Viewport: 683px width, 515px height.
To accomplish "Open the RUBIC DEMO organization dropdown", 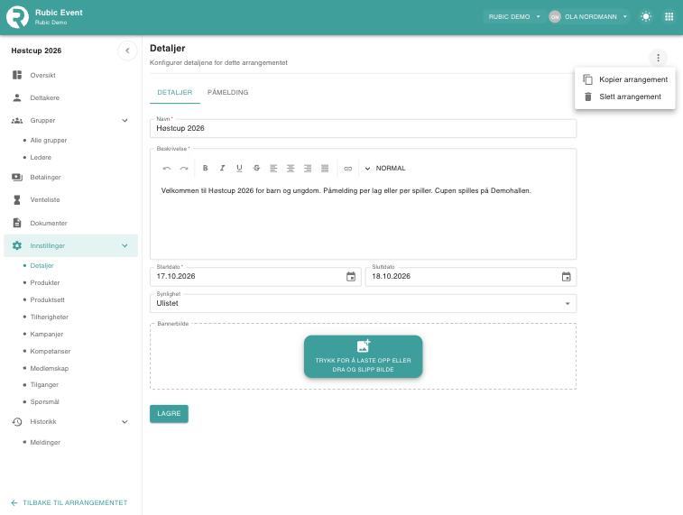I will tap(514, 17).
